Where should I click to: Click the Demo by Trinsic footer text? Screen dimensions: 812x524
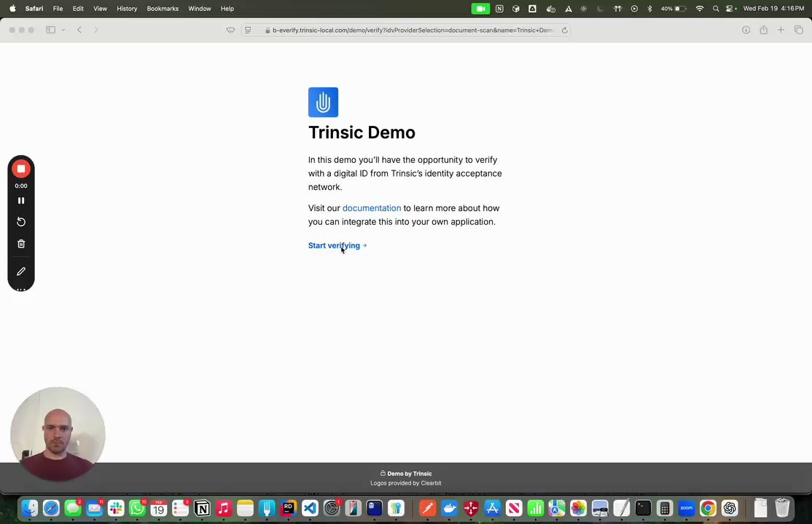coord(406,473)
